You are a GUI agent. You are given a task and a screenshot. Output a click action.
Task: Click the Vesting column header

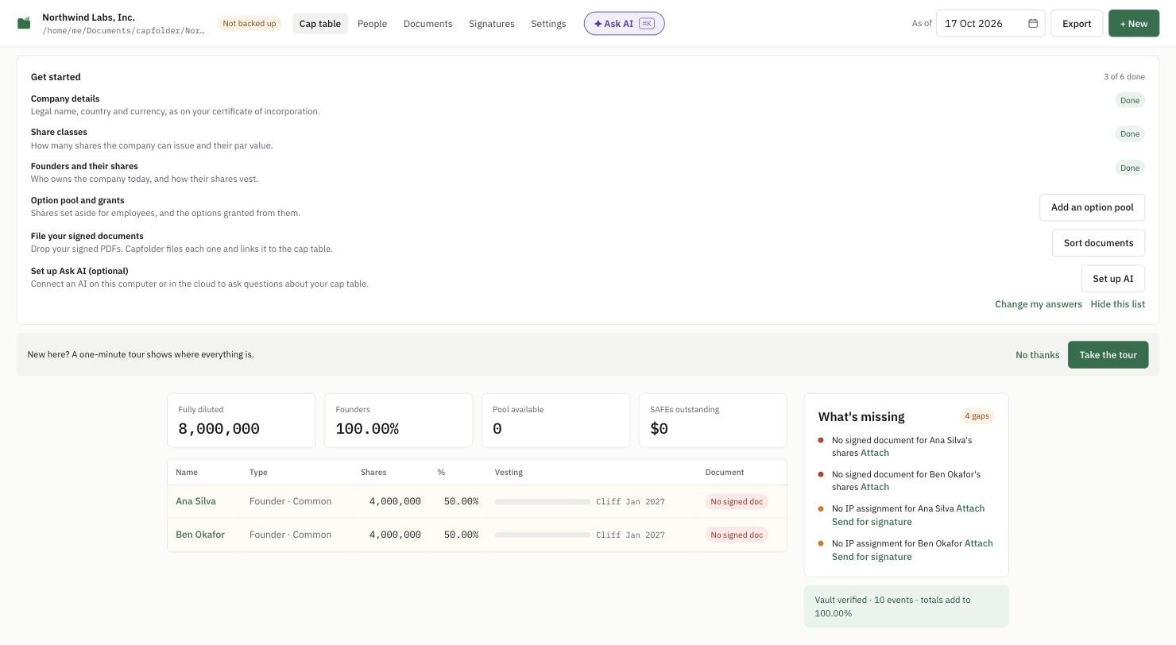tap(509, 472)
